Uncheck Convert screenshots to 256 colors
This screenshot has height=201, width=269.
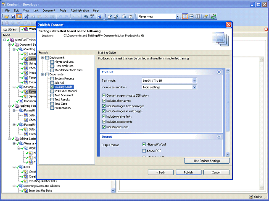pos(104,95)
